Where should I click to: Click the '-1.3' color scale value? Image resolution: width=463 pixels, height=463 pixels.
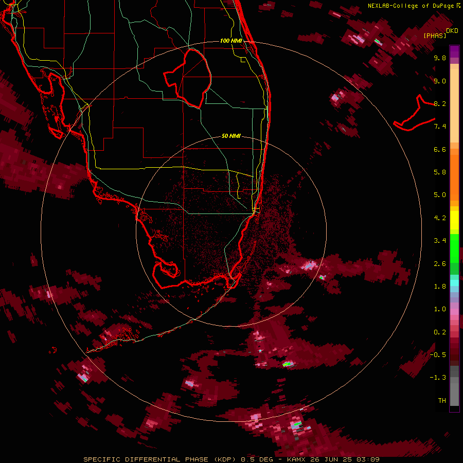point(438,378)
